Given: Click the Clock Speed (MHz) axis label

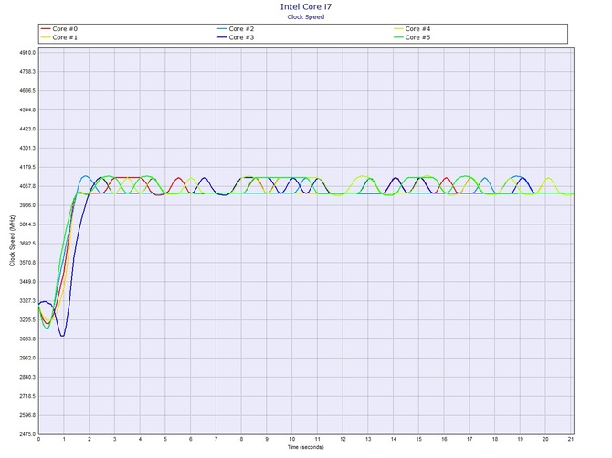Looking at the screenshot, I should pos(12,241).
